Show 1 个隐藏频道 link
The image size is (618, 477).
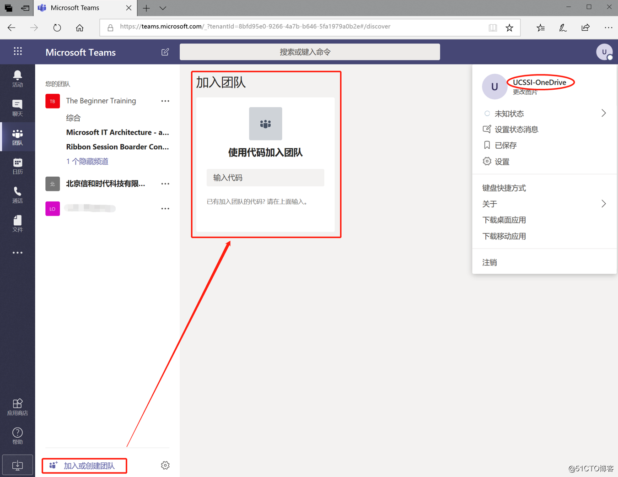(87, 162)
